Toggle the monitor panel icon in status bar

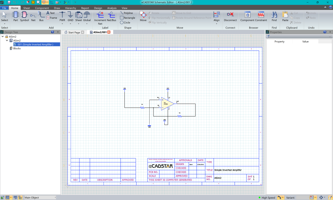pyautogui.click(x=15, y=197)
